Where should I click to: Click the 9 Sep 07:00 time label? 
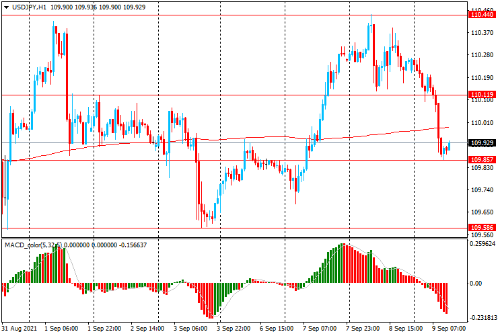448,329
